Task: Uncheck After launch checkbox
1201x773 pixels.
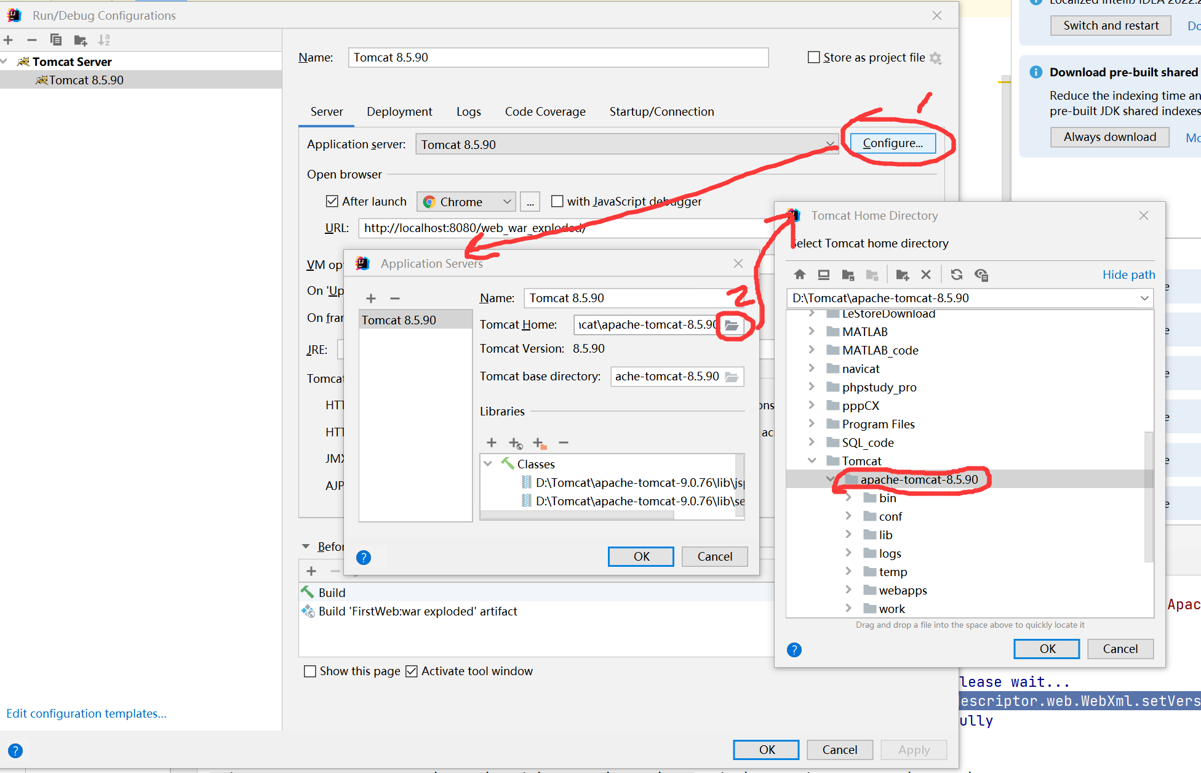Action: [x=332, y=201]
